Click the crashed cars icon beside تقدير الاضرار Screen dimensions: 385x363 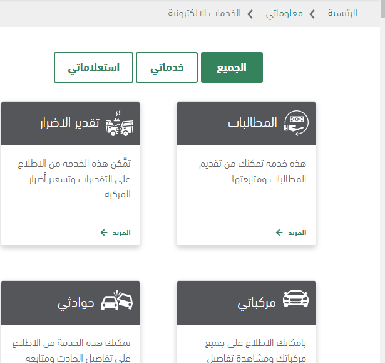pos(120,123)
